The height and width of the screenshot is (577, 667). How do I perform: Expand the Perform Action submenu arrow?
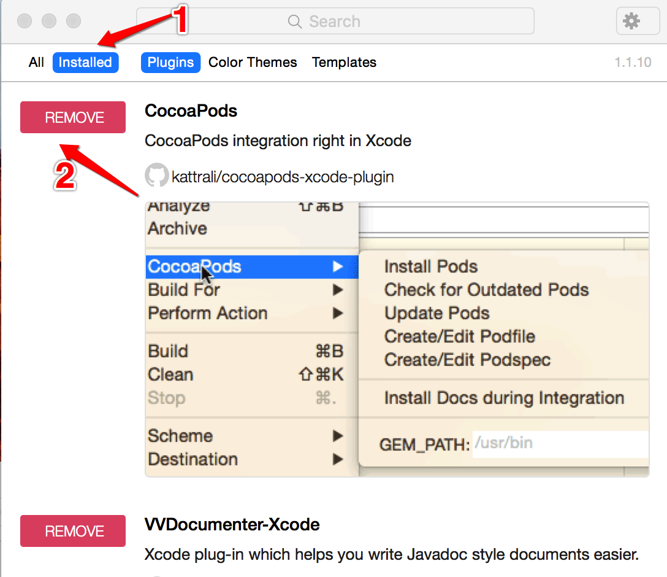coord(337,313)
